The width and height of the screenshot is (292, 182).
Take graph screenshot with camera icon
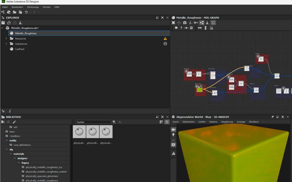point(184,23)
